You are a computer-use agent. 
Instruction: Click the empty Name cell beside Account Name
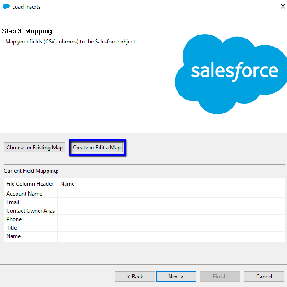point(67,194)
